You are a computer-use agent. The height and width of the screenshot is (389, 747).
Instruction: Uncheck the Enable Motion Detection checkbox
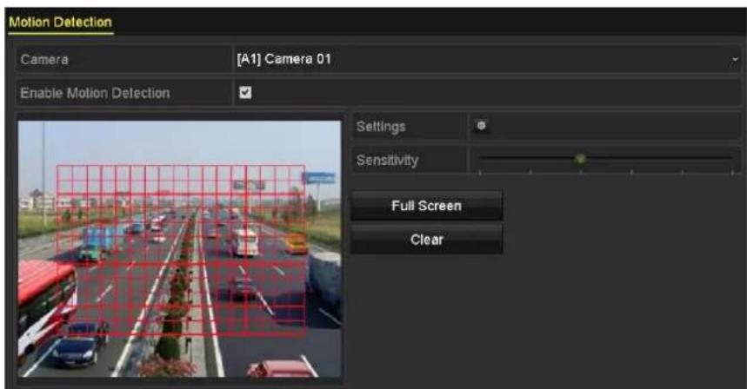point(245,92)
